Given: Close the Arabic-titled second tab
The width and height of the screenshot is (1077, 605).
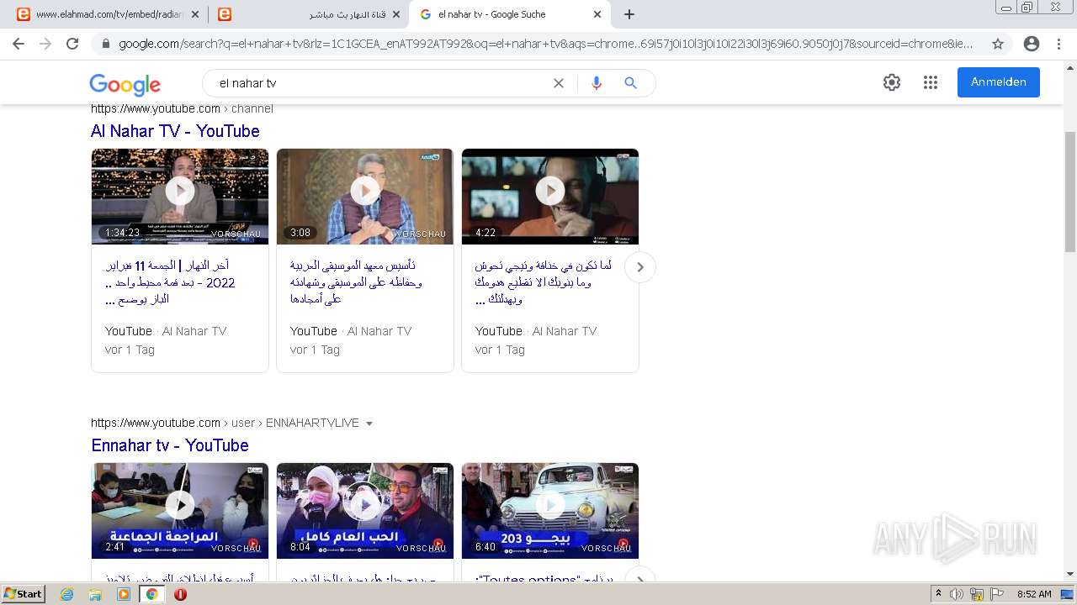Looking at the screenshot, I should tap(396, 14).
